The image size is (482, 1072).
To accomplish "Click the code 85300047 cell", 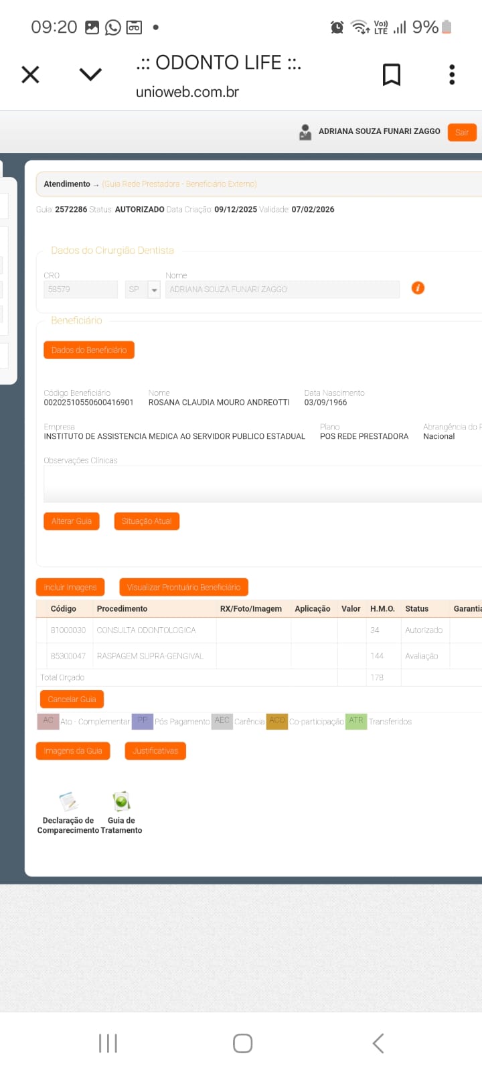I will (x=68, y=656).
